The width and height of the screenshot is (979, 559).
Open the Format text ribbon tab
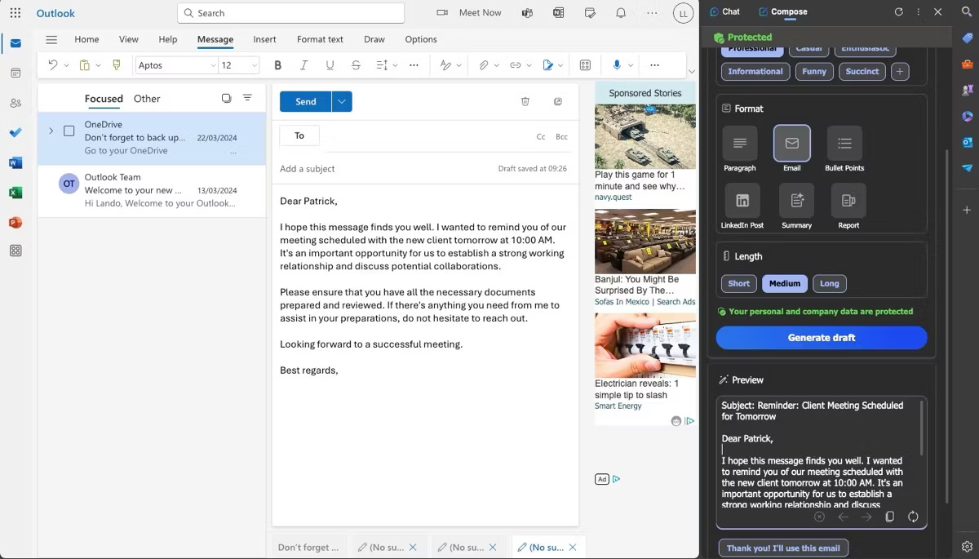click(319, 38)
